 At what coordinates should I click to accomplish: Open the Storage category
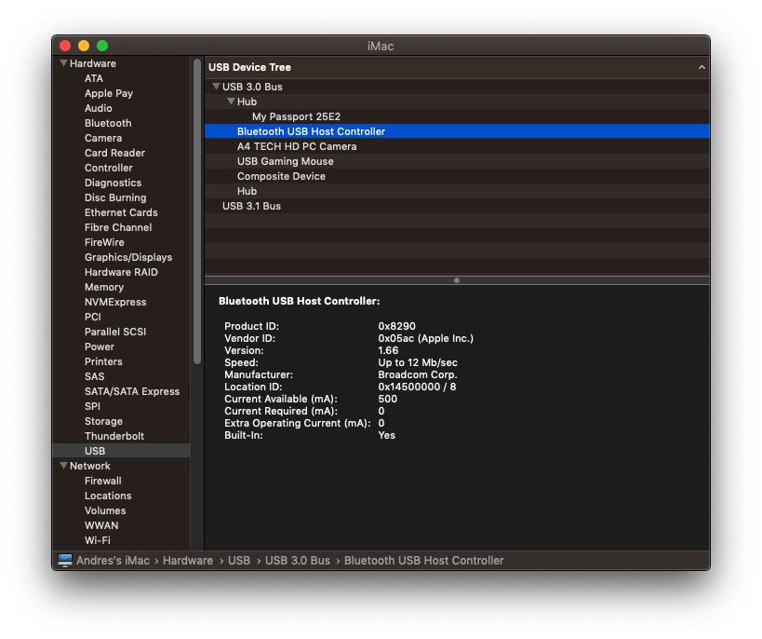tap(103, 421)
